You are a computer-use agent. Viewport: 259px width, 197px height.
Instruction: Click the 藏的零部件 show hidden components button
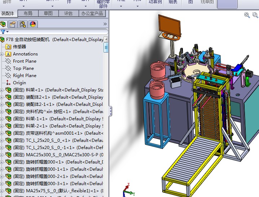103,4
